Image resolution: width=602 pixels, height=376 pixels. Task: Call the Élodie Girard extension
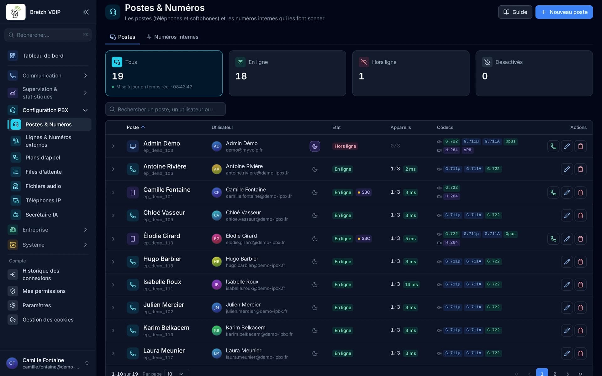click(x=553, y=239)
